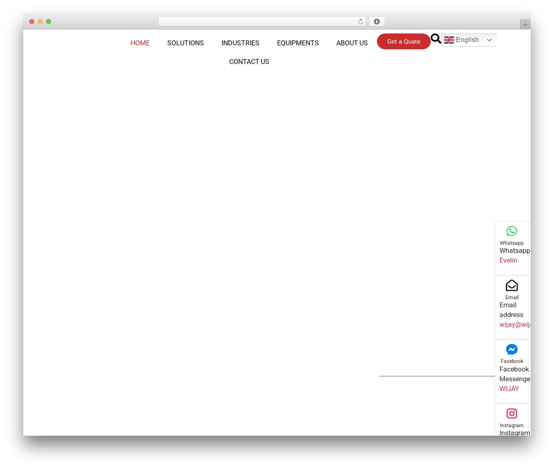Click the Email envelope icon

pos(512,286)
